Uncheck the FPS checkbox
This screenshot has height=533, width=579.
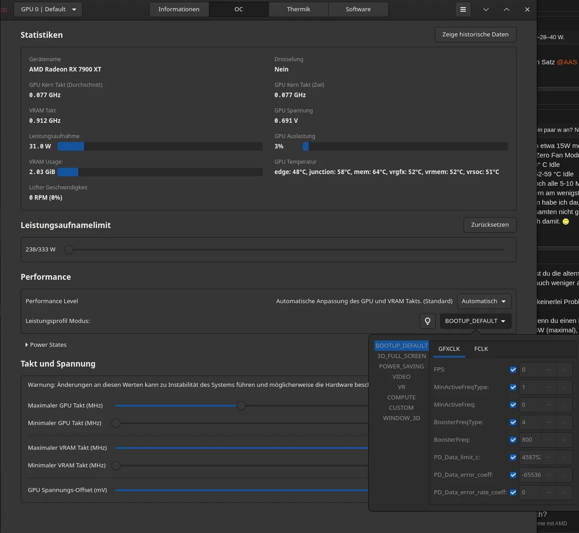tap(513, 370)
